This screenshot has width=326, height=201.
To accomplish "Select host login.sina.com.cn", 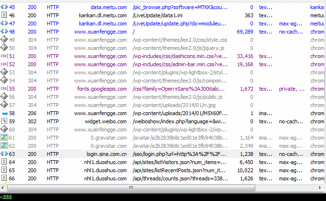I will coord(106,154).
